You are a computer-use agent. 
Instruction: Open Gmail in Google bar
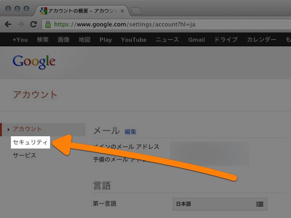pos(196,40)
